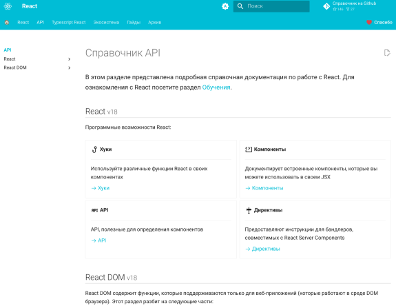This screenshot has width=396, height=308.
Task: Switch to the Экосистема tab
Action: tap(106, 23)
